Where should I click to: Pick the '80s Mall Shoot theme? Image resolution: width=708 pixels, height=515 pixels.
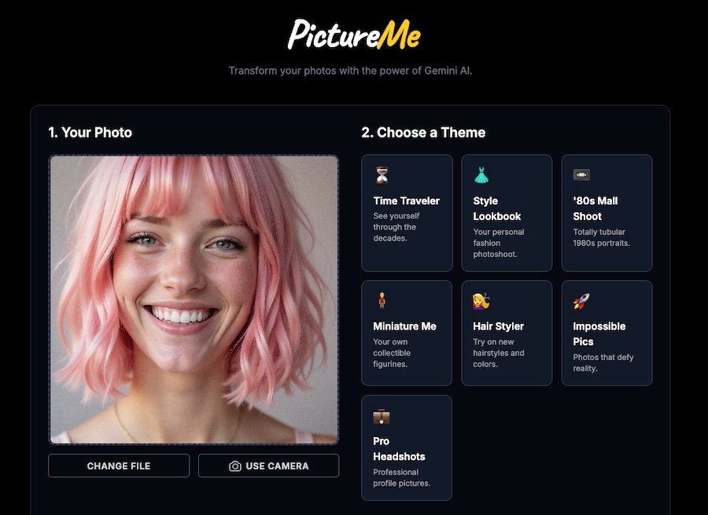pyautogui.click(x=607, y=212)
